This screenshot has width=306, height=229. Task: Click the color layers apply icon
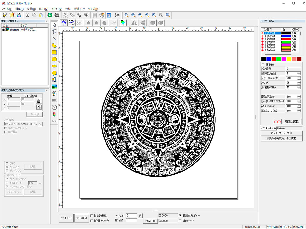pos(123,23)
